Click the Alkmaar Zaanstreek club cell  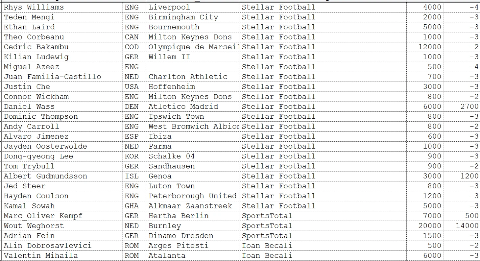(193, 206)
